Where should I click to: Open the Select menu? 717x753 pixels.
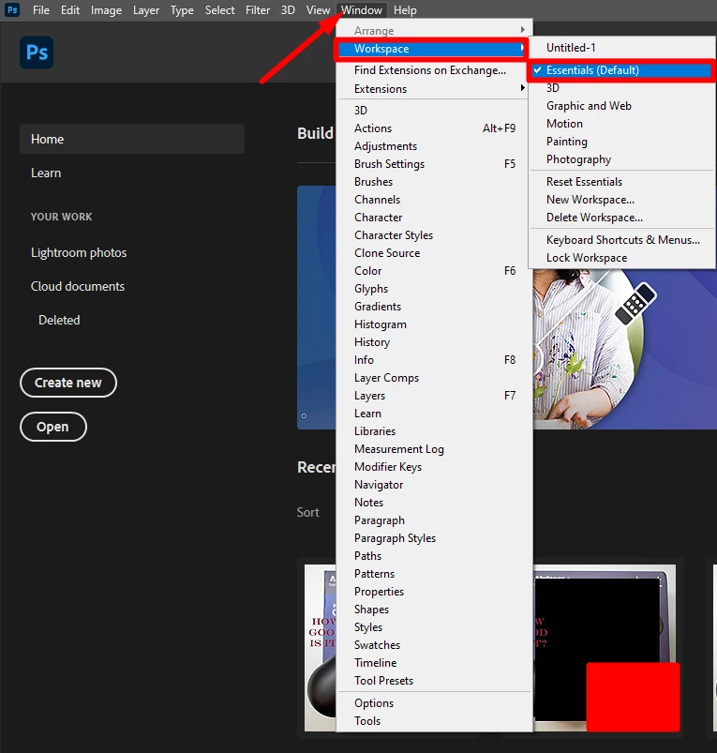[220, 10]
